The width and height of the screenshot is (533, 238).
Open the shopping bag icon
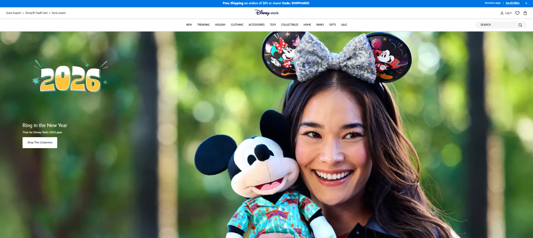[x=525, y=13]
